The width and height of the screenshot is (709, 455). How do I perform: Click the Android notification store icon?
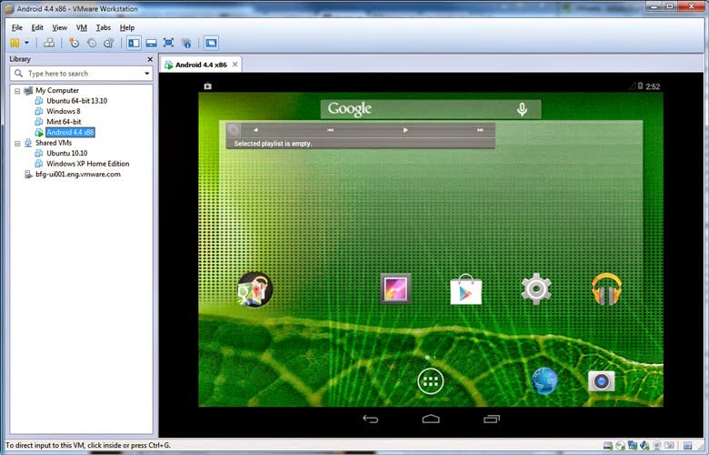point(207,86)
